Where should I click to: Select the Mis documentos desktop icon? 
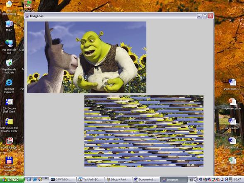click(9, 8)
